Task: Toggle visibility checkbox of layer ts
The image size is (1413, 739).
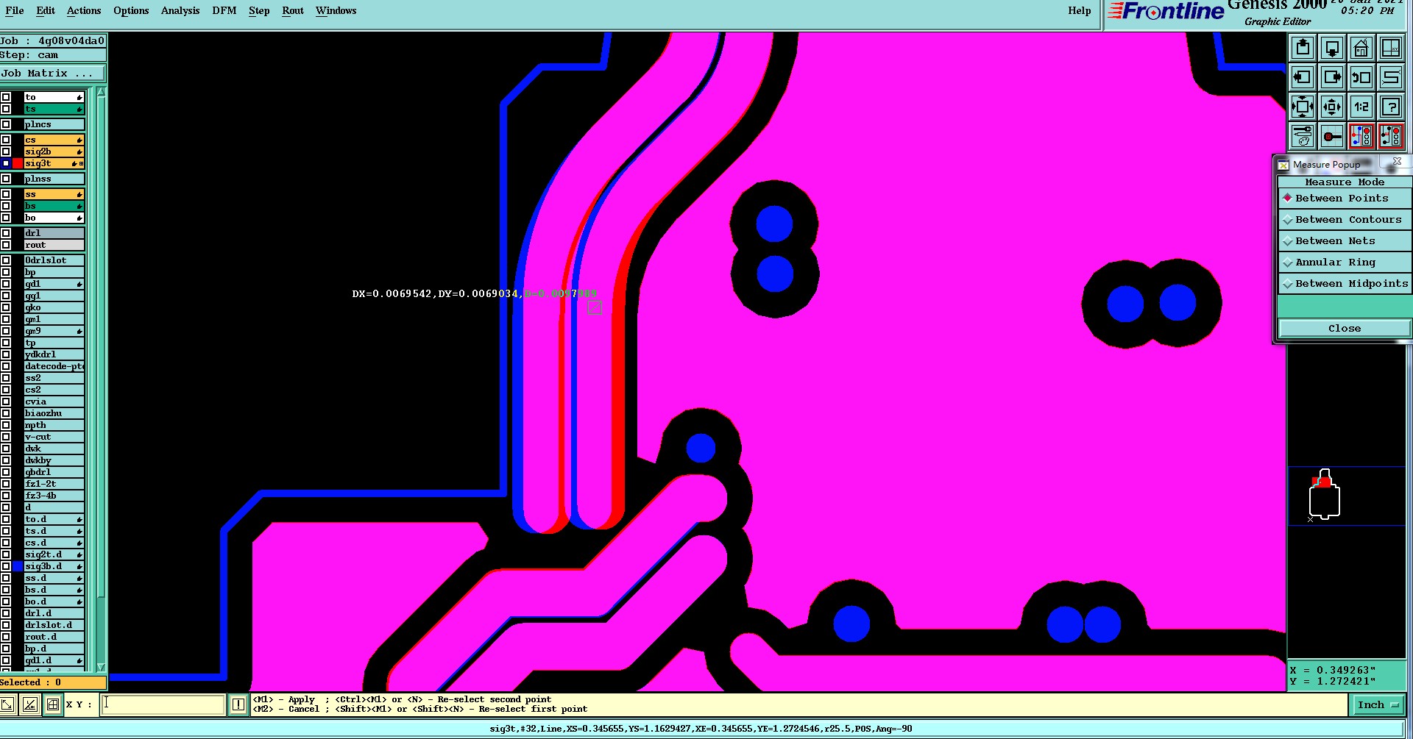Action: coord(6,109)
